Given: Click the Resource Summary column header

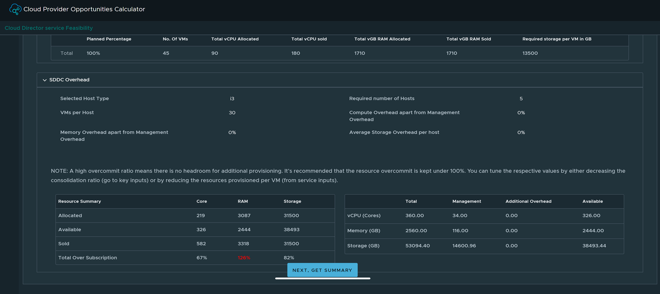Looking at the screenshot, I should 79,201.
